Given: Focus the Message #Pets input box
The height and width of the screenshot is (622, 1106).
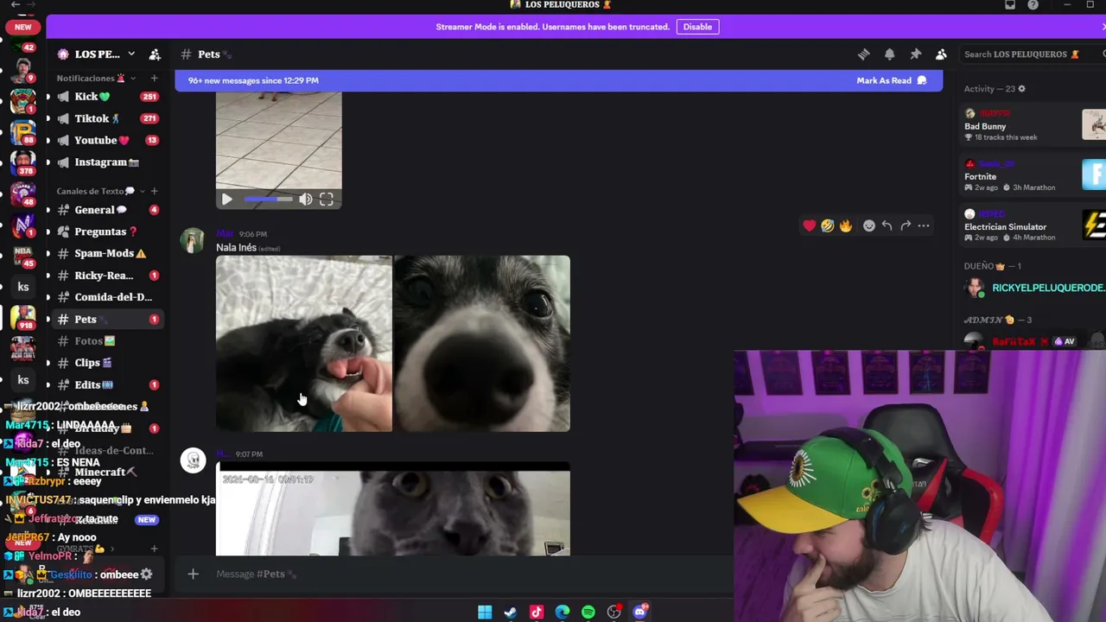Looking at the screenshot, I should pos(467,574).
